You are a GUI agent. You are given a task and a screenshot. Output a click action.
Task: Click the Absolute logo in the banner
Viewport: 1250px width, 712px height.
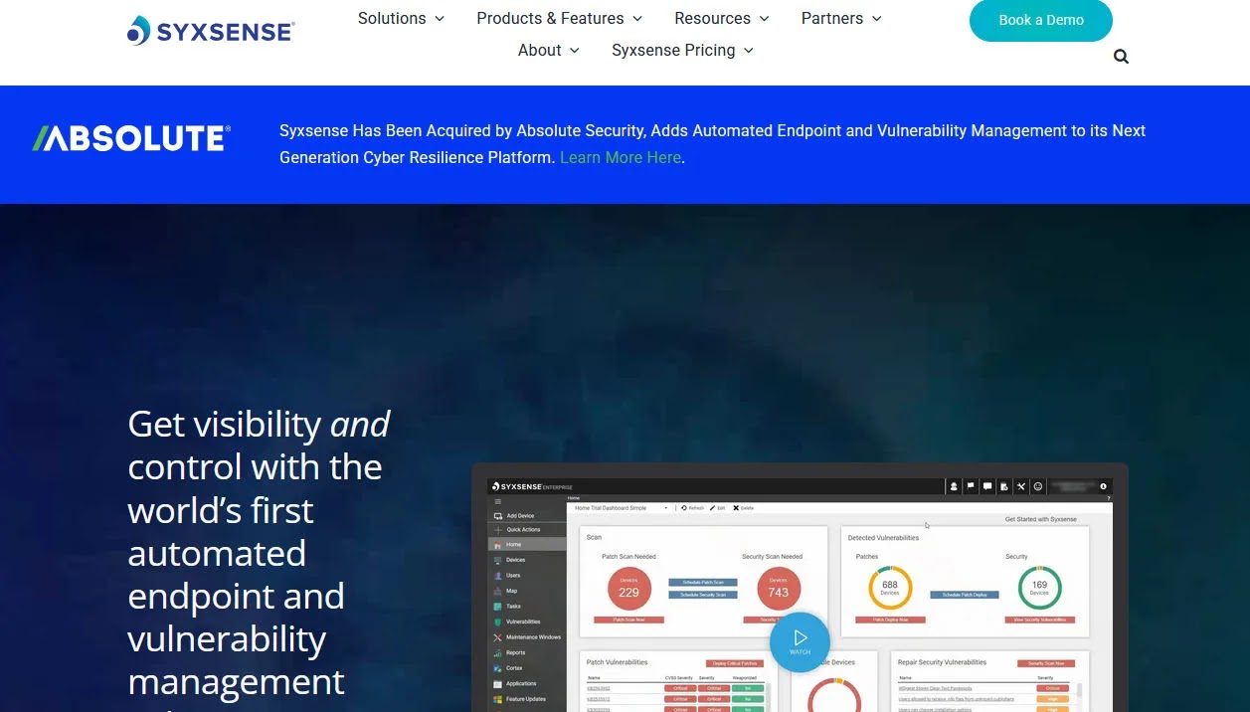pyautogui.click(x=131, y=138)
